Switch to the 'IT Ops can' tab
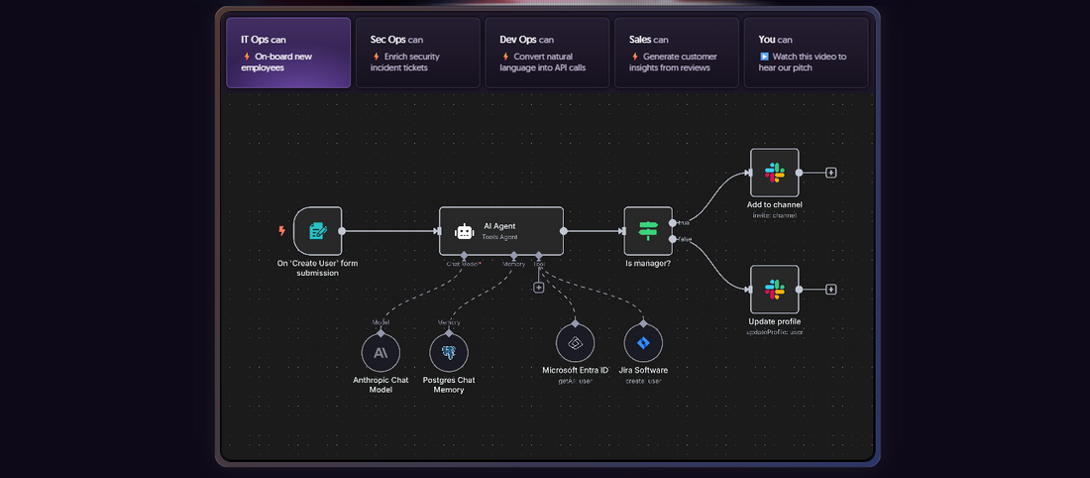 (288, 53)
